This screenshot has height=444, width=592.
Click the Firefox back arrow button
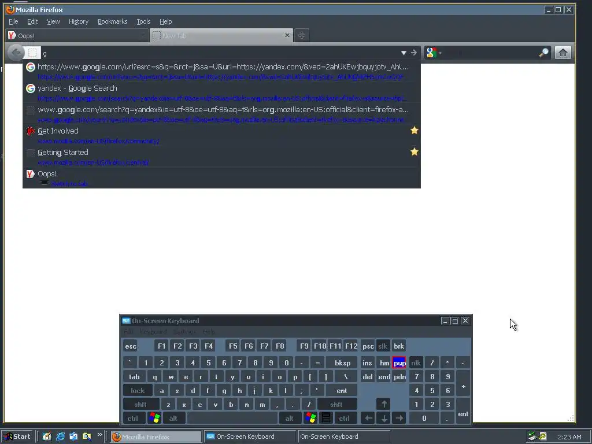click(16, 53)
